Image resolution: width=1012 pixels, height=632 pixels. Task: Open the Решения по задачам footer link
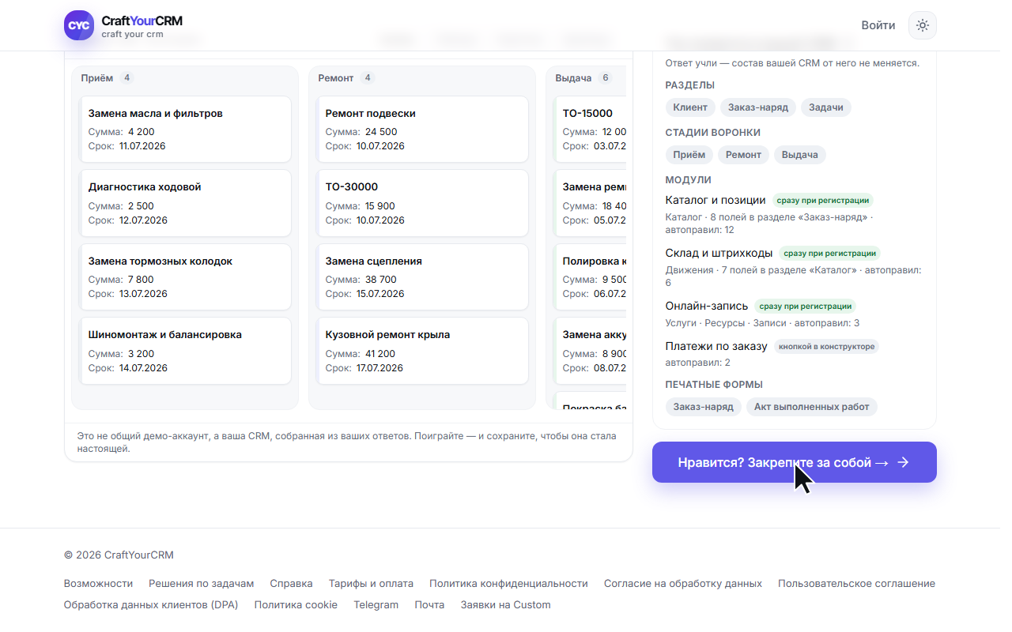202,584
